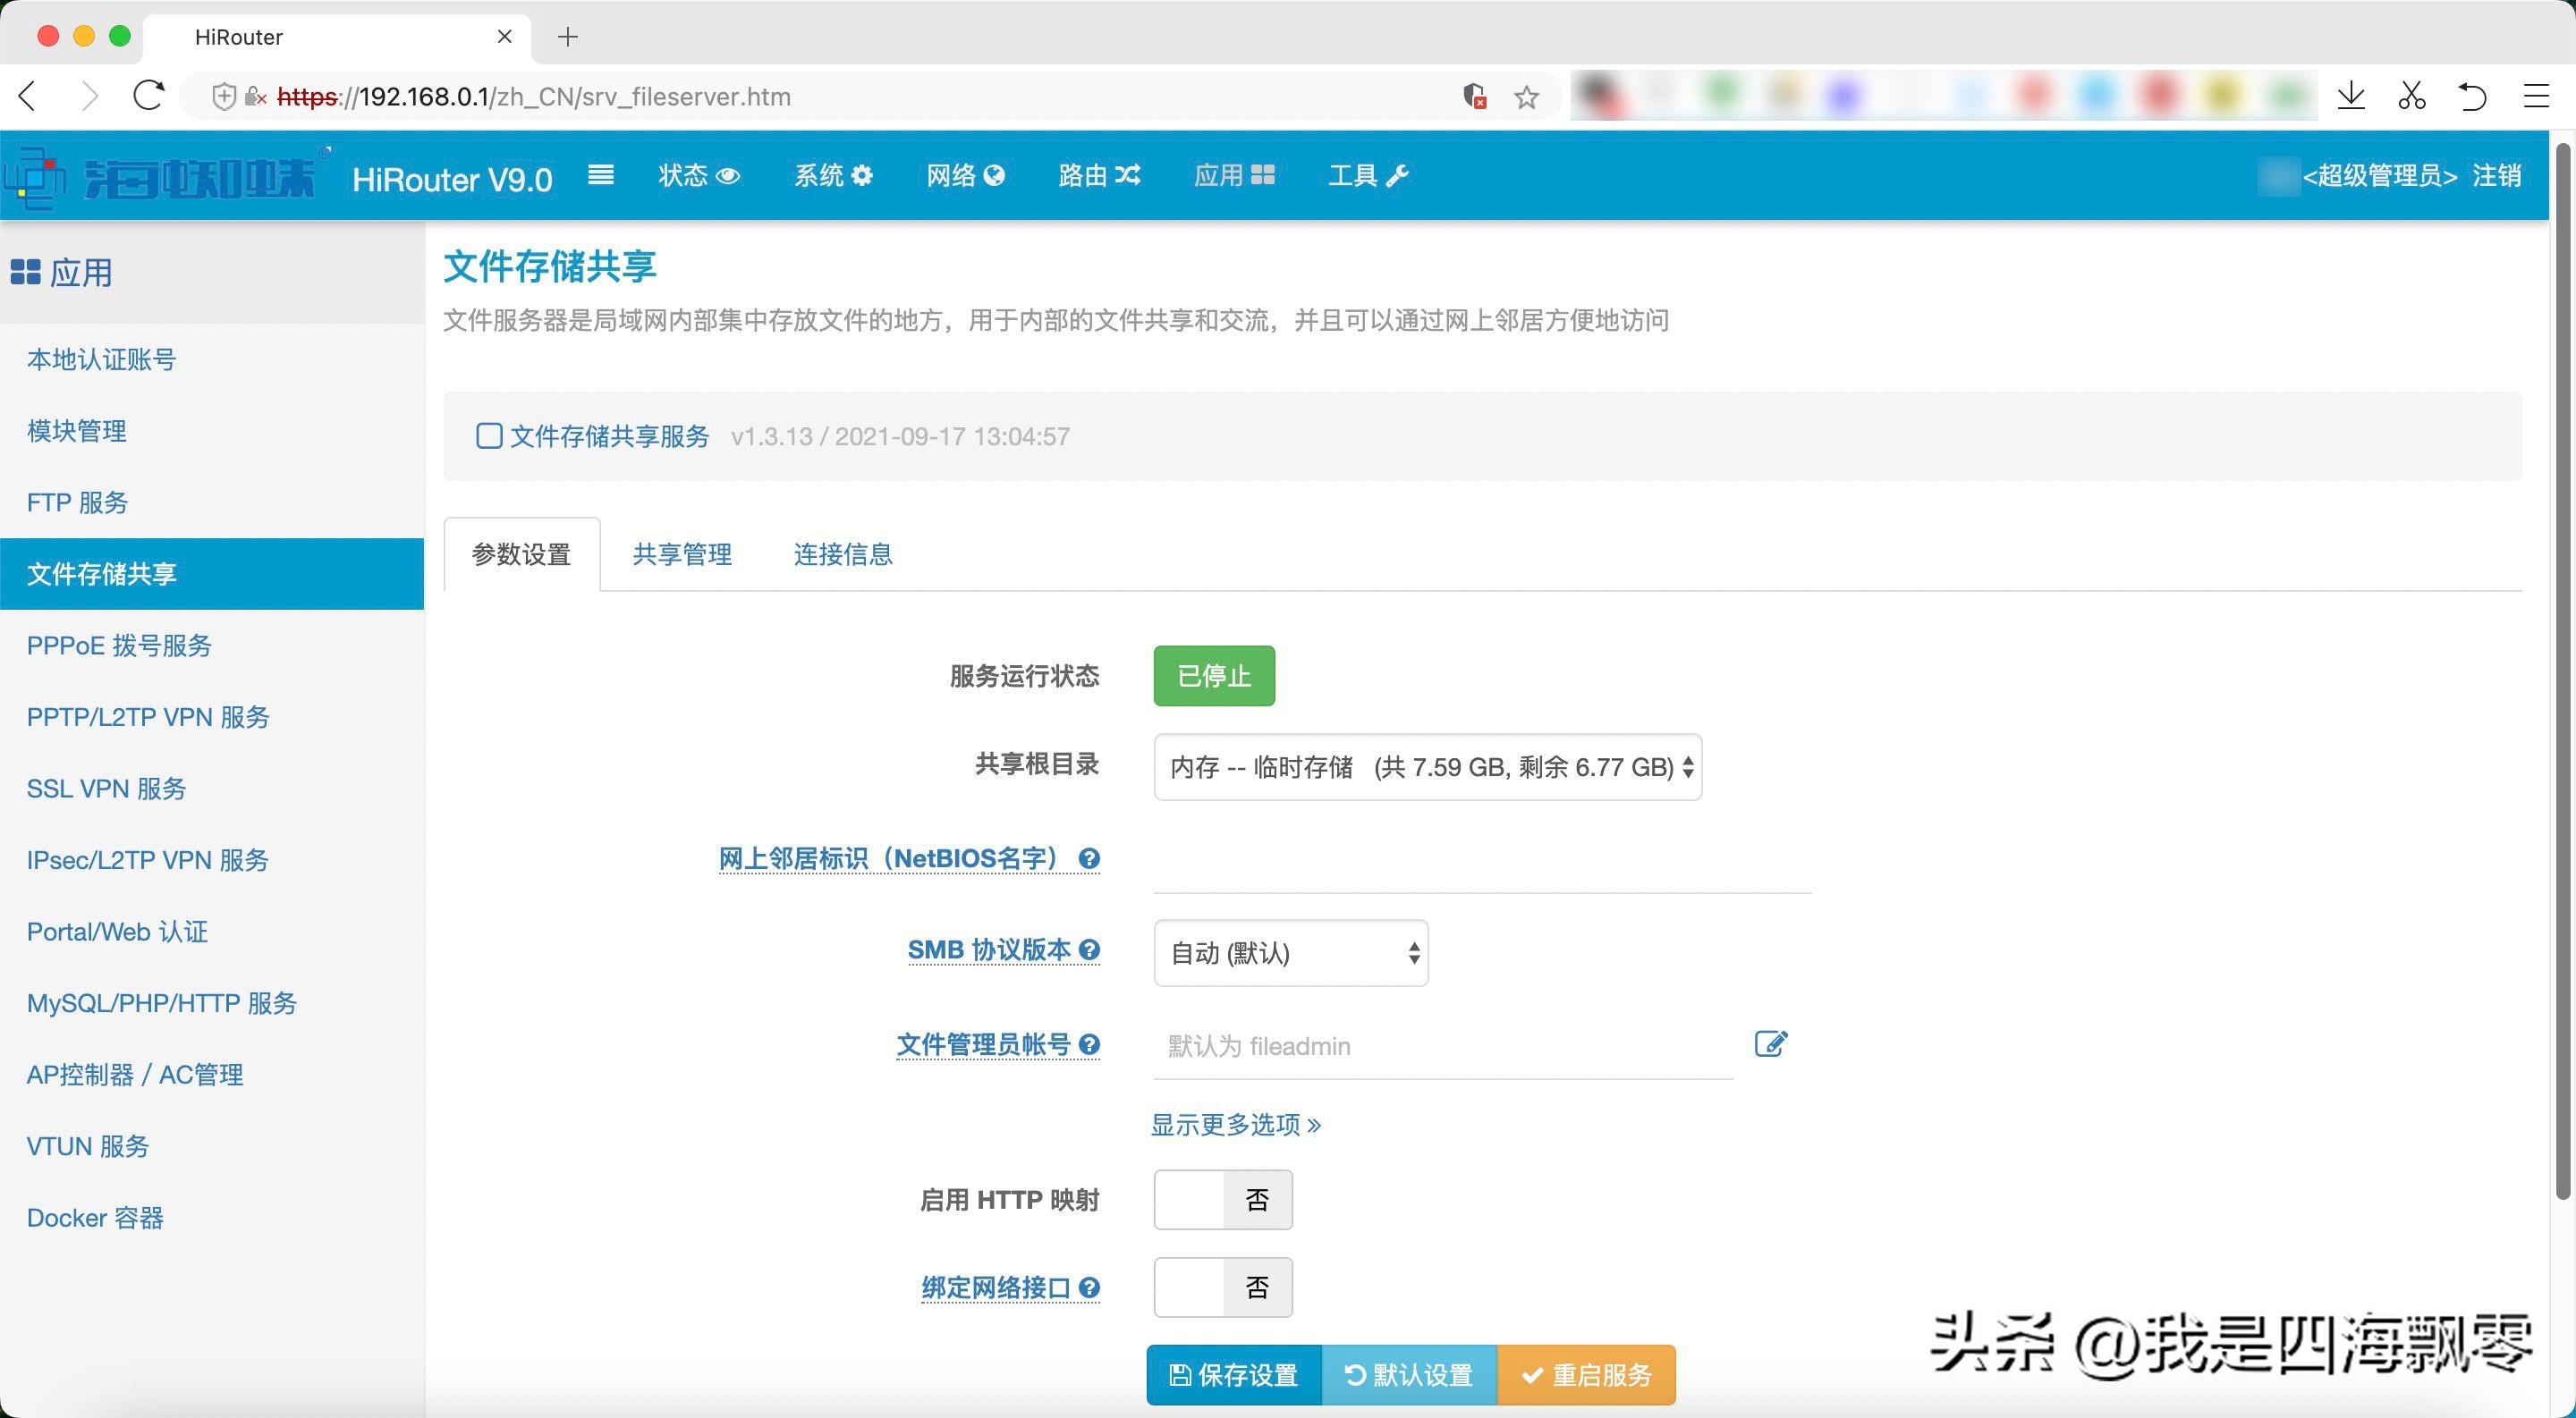2576x1418 pixels.
Task: Click the 重启服务 button
Action: pos(1586,1375)
